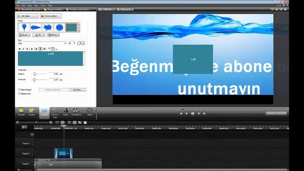The image size is (304, 171).
Task: Open the text color dropdown
Action: pos(81,43)
